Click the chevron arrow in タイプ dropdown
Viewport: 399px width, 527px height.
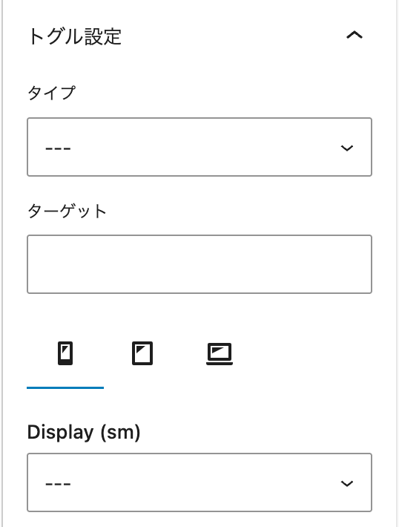(347, 148)
